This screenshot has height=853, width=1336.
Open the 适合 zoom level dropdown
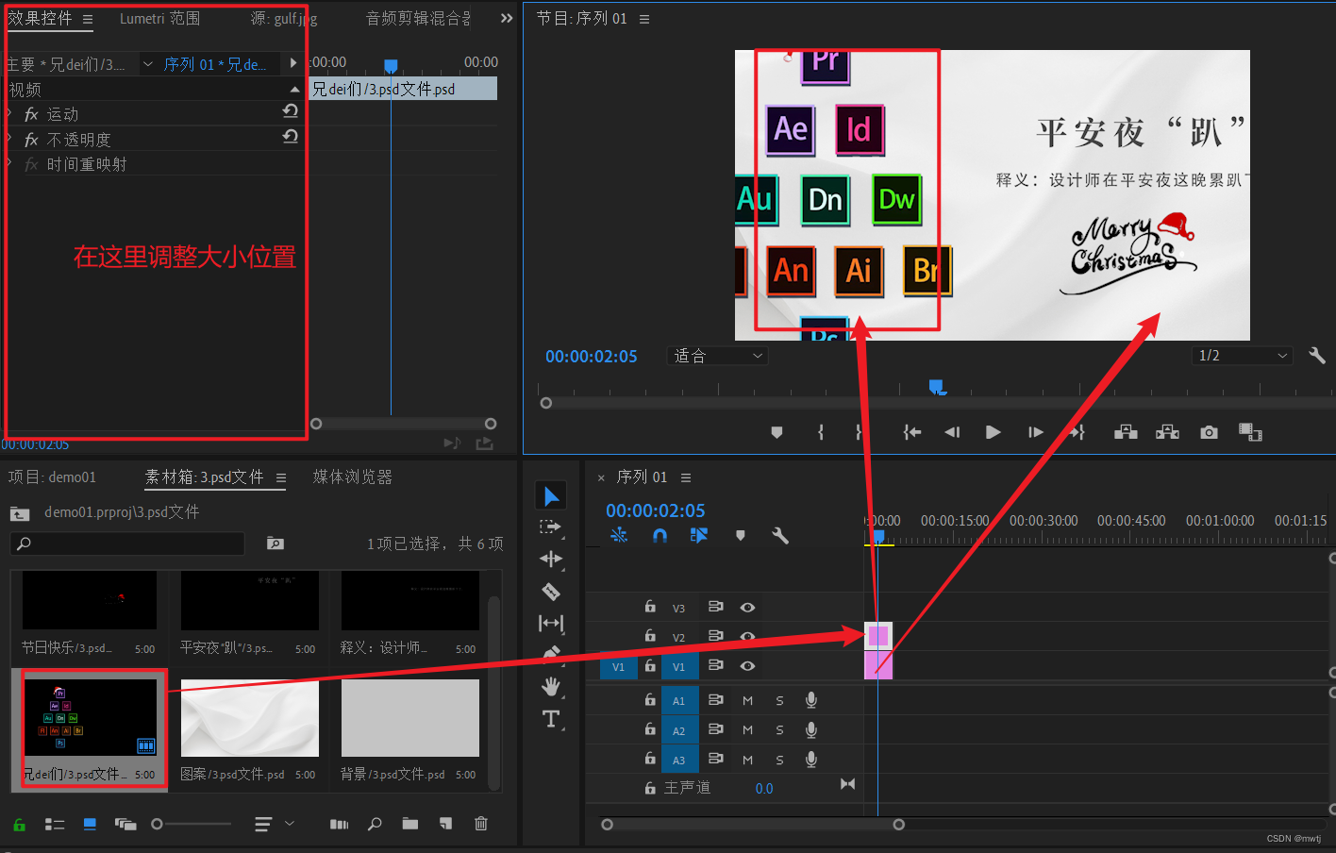pos(718,356)
